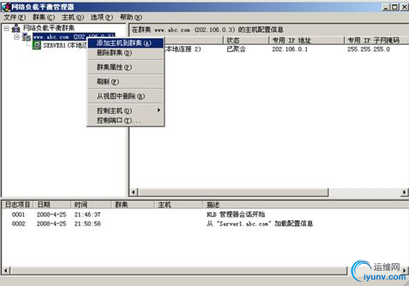Click the 群集 log column header
This screenshot has width=409, height=286.
pyautogui.click(x=133, y=205)
